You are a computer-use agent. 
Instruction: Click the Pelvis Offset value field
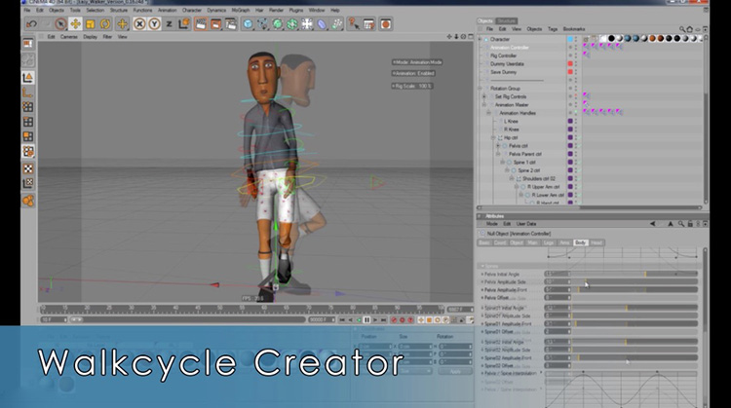558,298
